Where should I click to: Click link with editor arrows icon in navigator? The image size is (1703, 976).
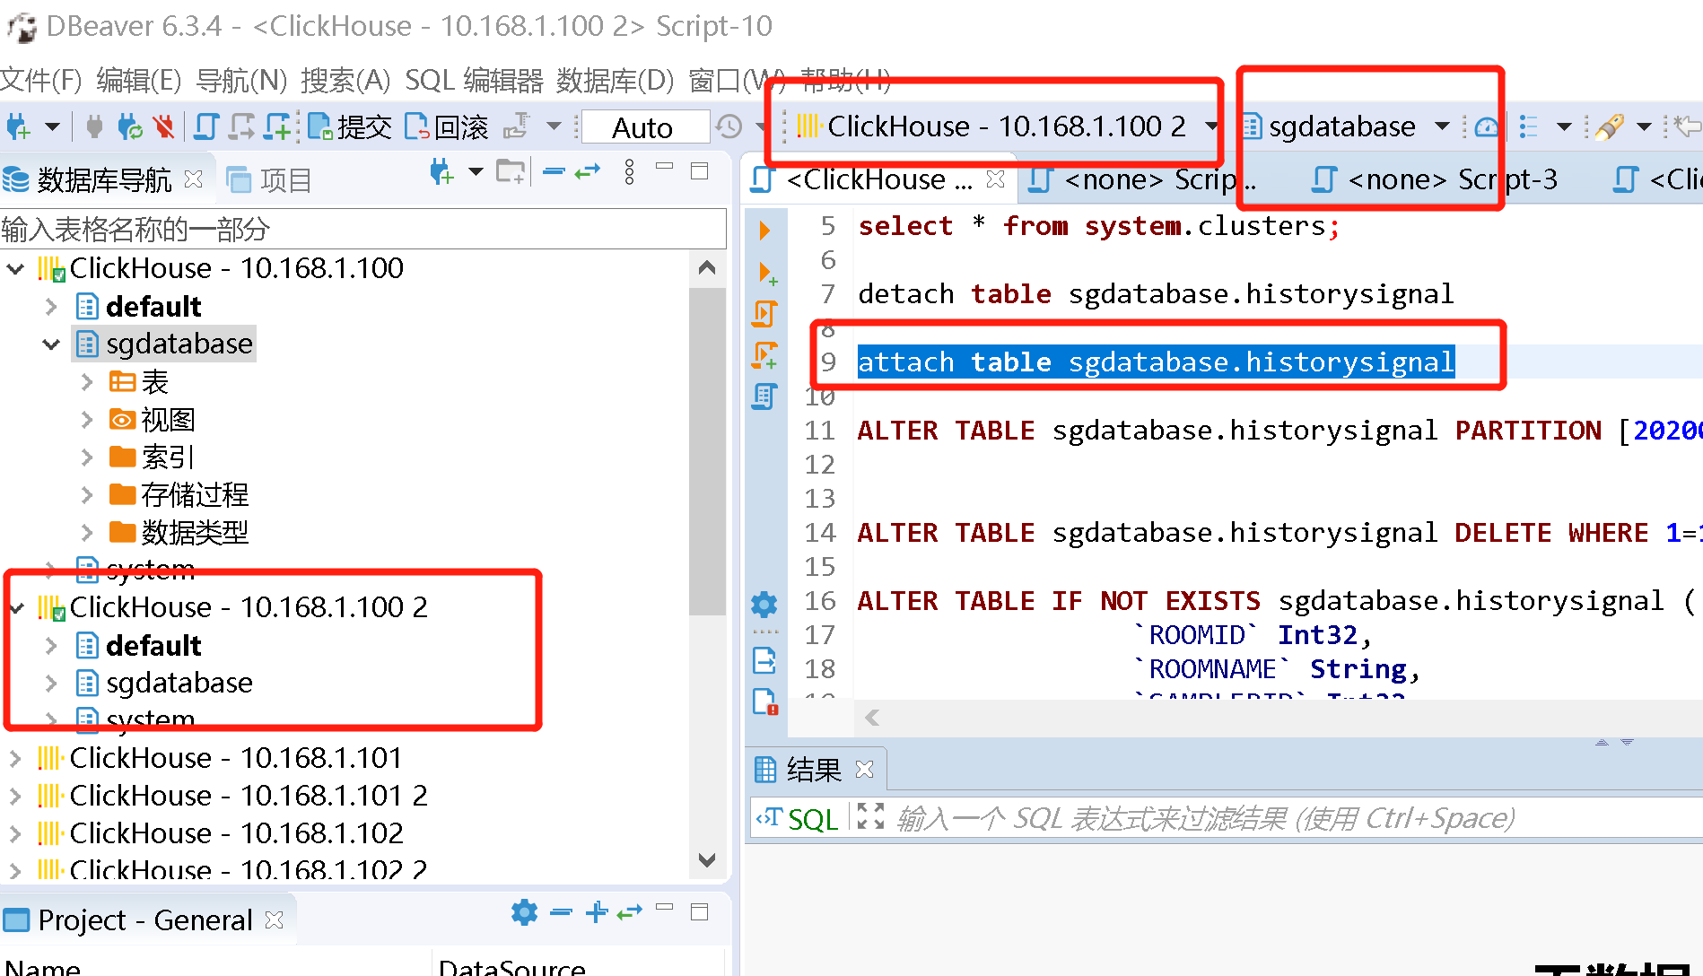(588, 171)
